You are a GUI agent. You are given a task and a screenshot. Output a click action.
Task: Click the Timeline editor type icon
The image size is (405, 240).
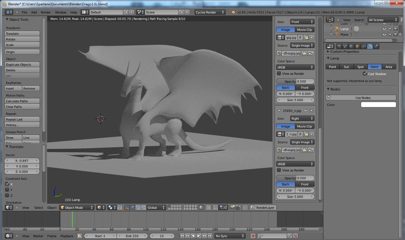pos(9,236)
